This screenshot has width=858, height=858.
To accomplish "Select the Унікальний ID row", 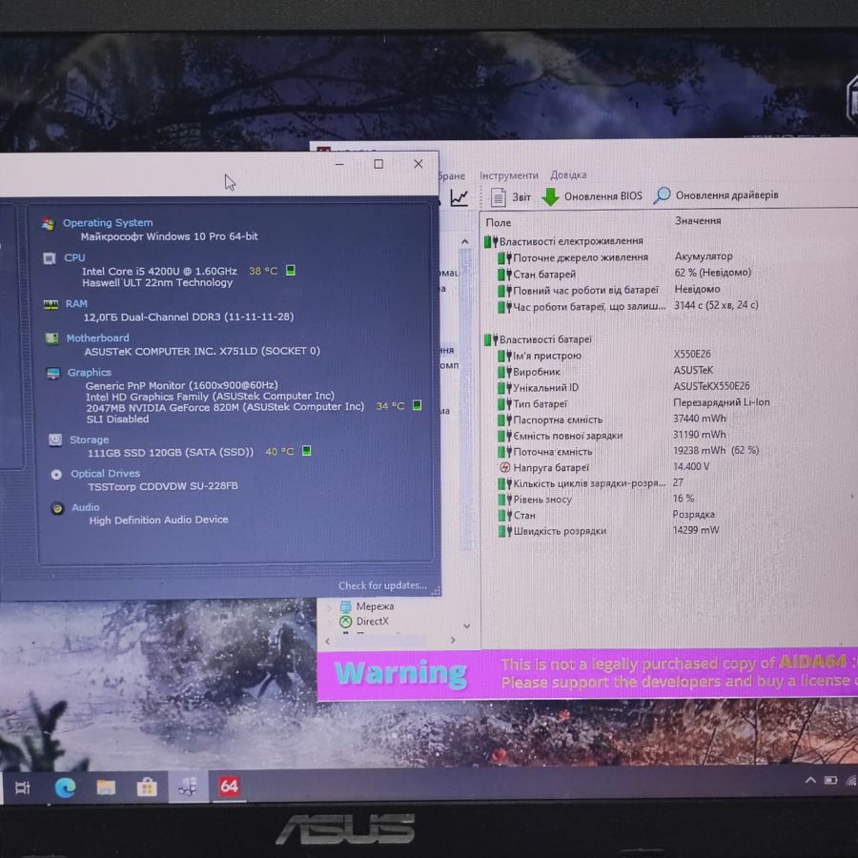I will click(x=623, y=387).
